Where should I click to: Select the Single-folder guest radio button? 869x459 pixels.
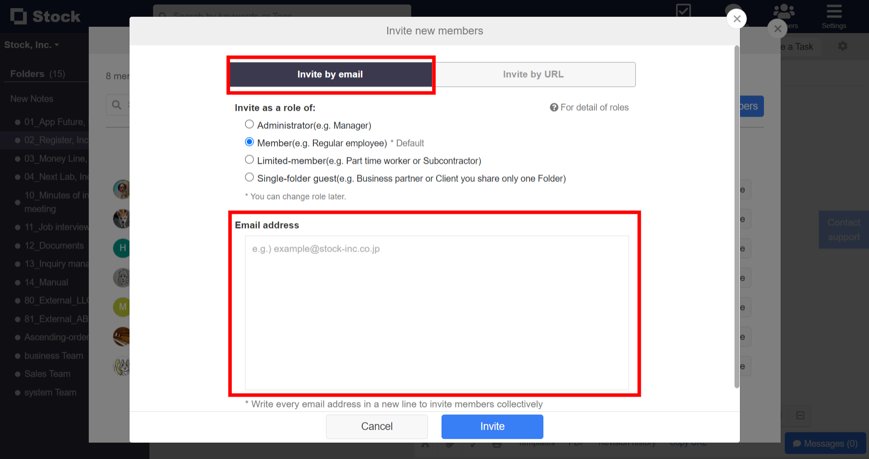click(x=249, y=177)
